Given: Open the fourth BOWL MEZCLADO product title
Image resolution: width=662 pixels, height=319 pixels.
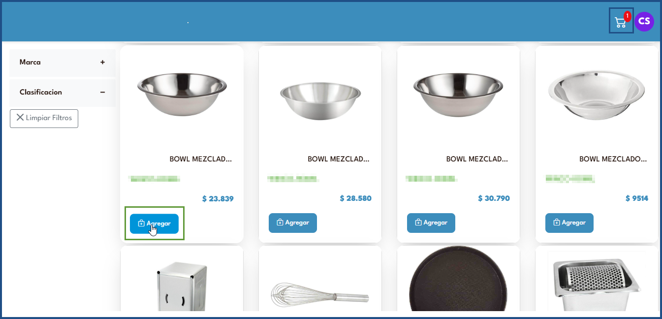Looking at the screenshot, I should pyautogui.click(x=613, y=159).
